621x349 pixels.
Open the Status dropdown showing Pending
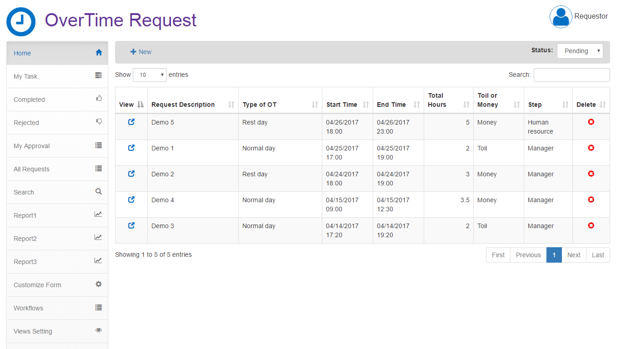580,51
